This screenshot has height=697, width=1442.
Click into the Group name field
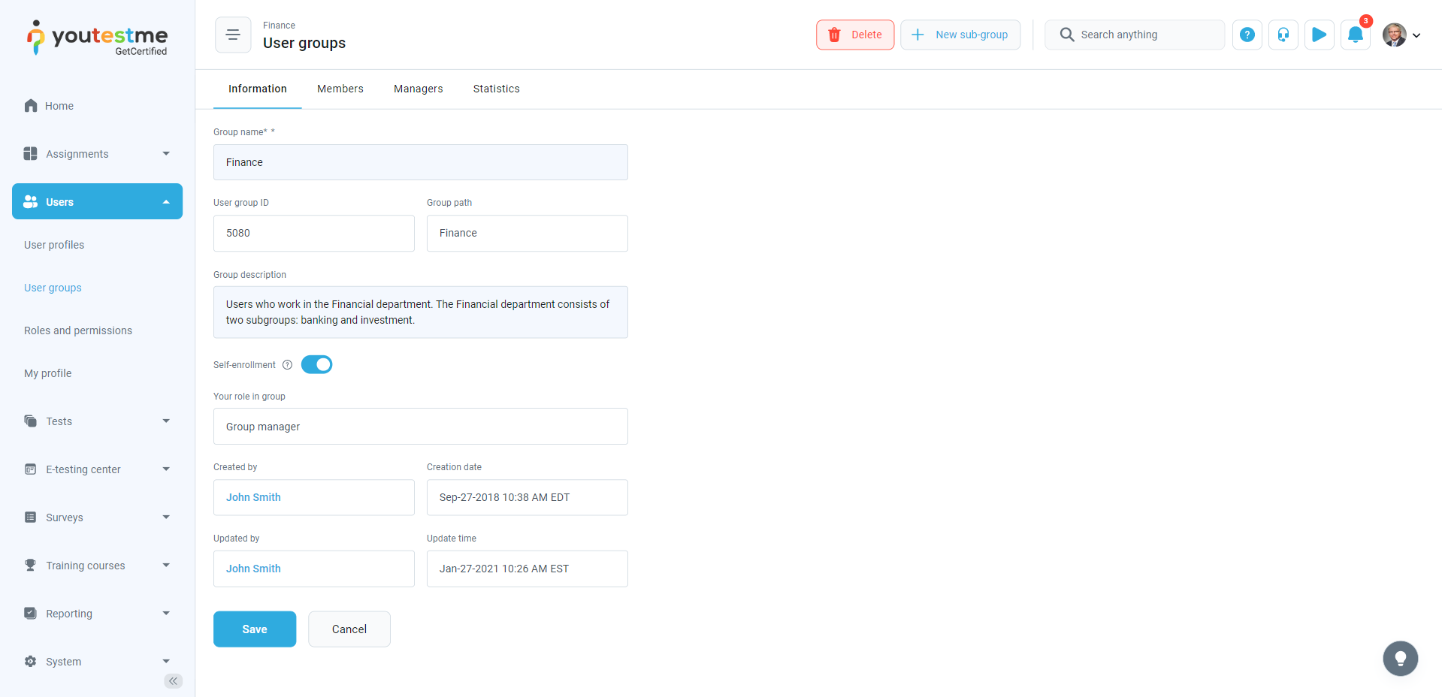pyautogui.click(x=420, y=162)
